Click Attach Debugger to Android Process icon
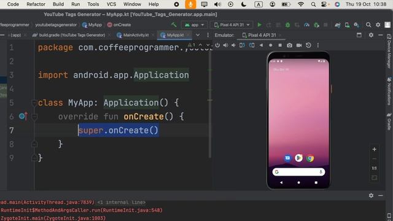Viewport: 393px width, 221px height. (x=317, y=25)
